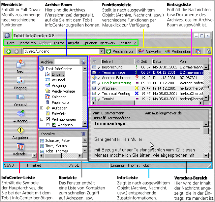This screenshot has height=202, width=215.
Task: Open the Extras menu
Action: pyautogui.click(x=59, y=43)
